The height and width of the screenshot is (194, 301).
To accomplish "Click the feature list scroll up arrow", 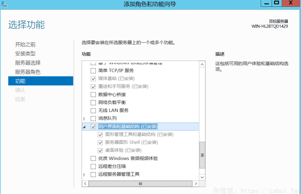I will point(202,64).
